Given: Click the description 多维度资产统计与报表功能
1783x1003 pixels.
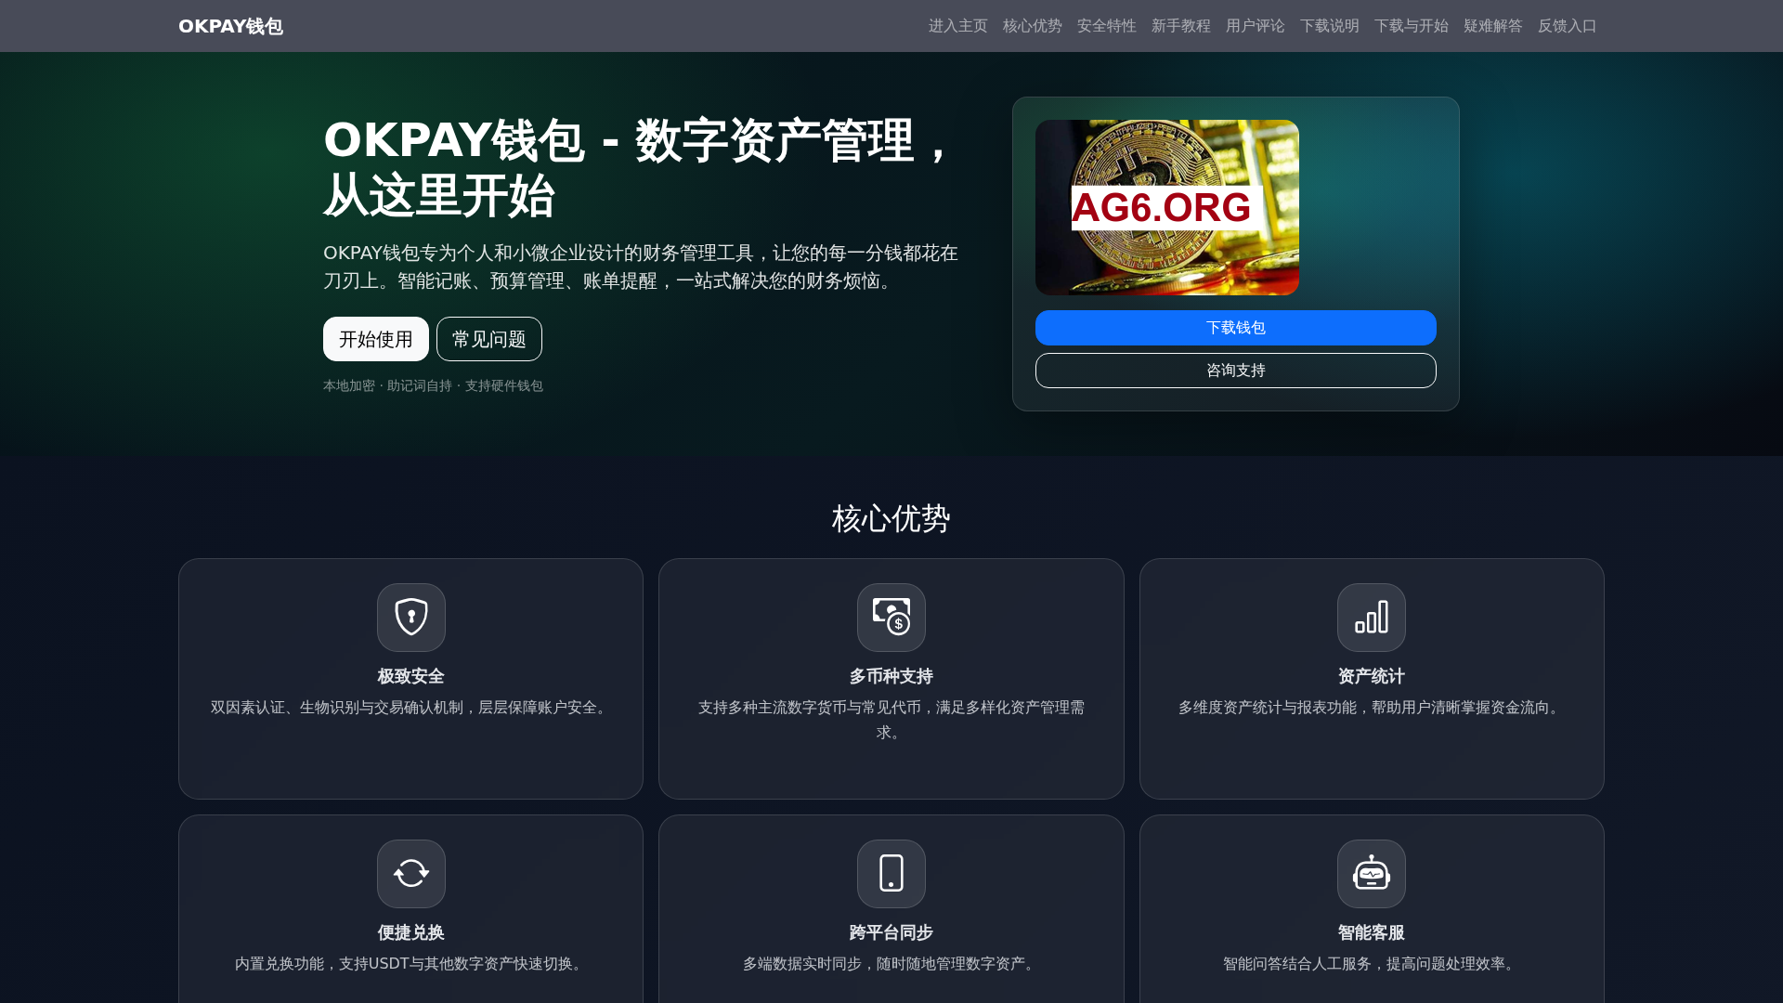Looking at the screenshot, I should (x=1372, y=708).
